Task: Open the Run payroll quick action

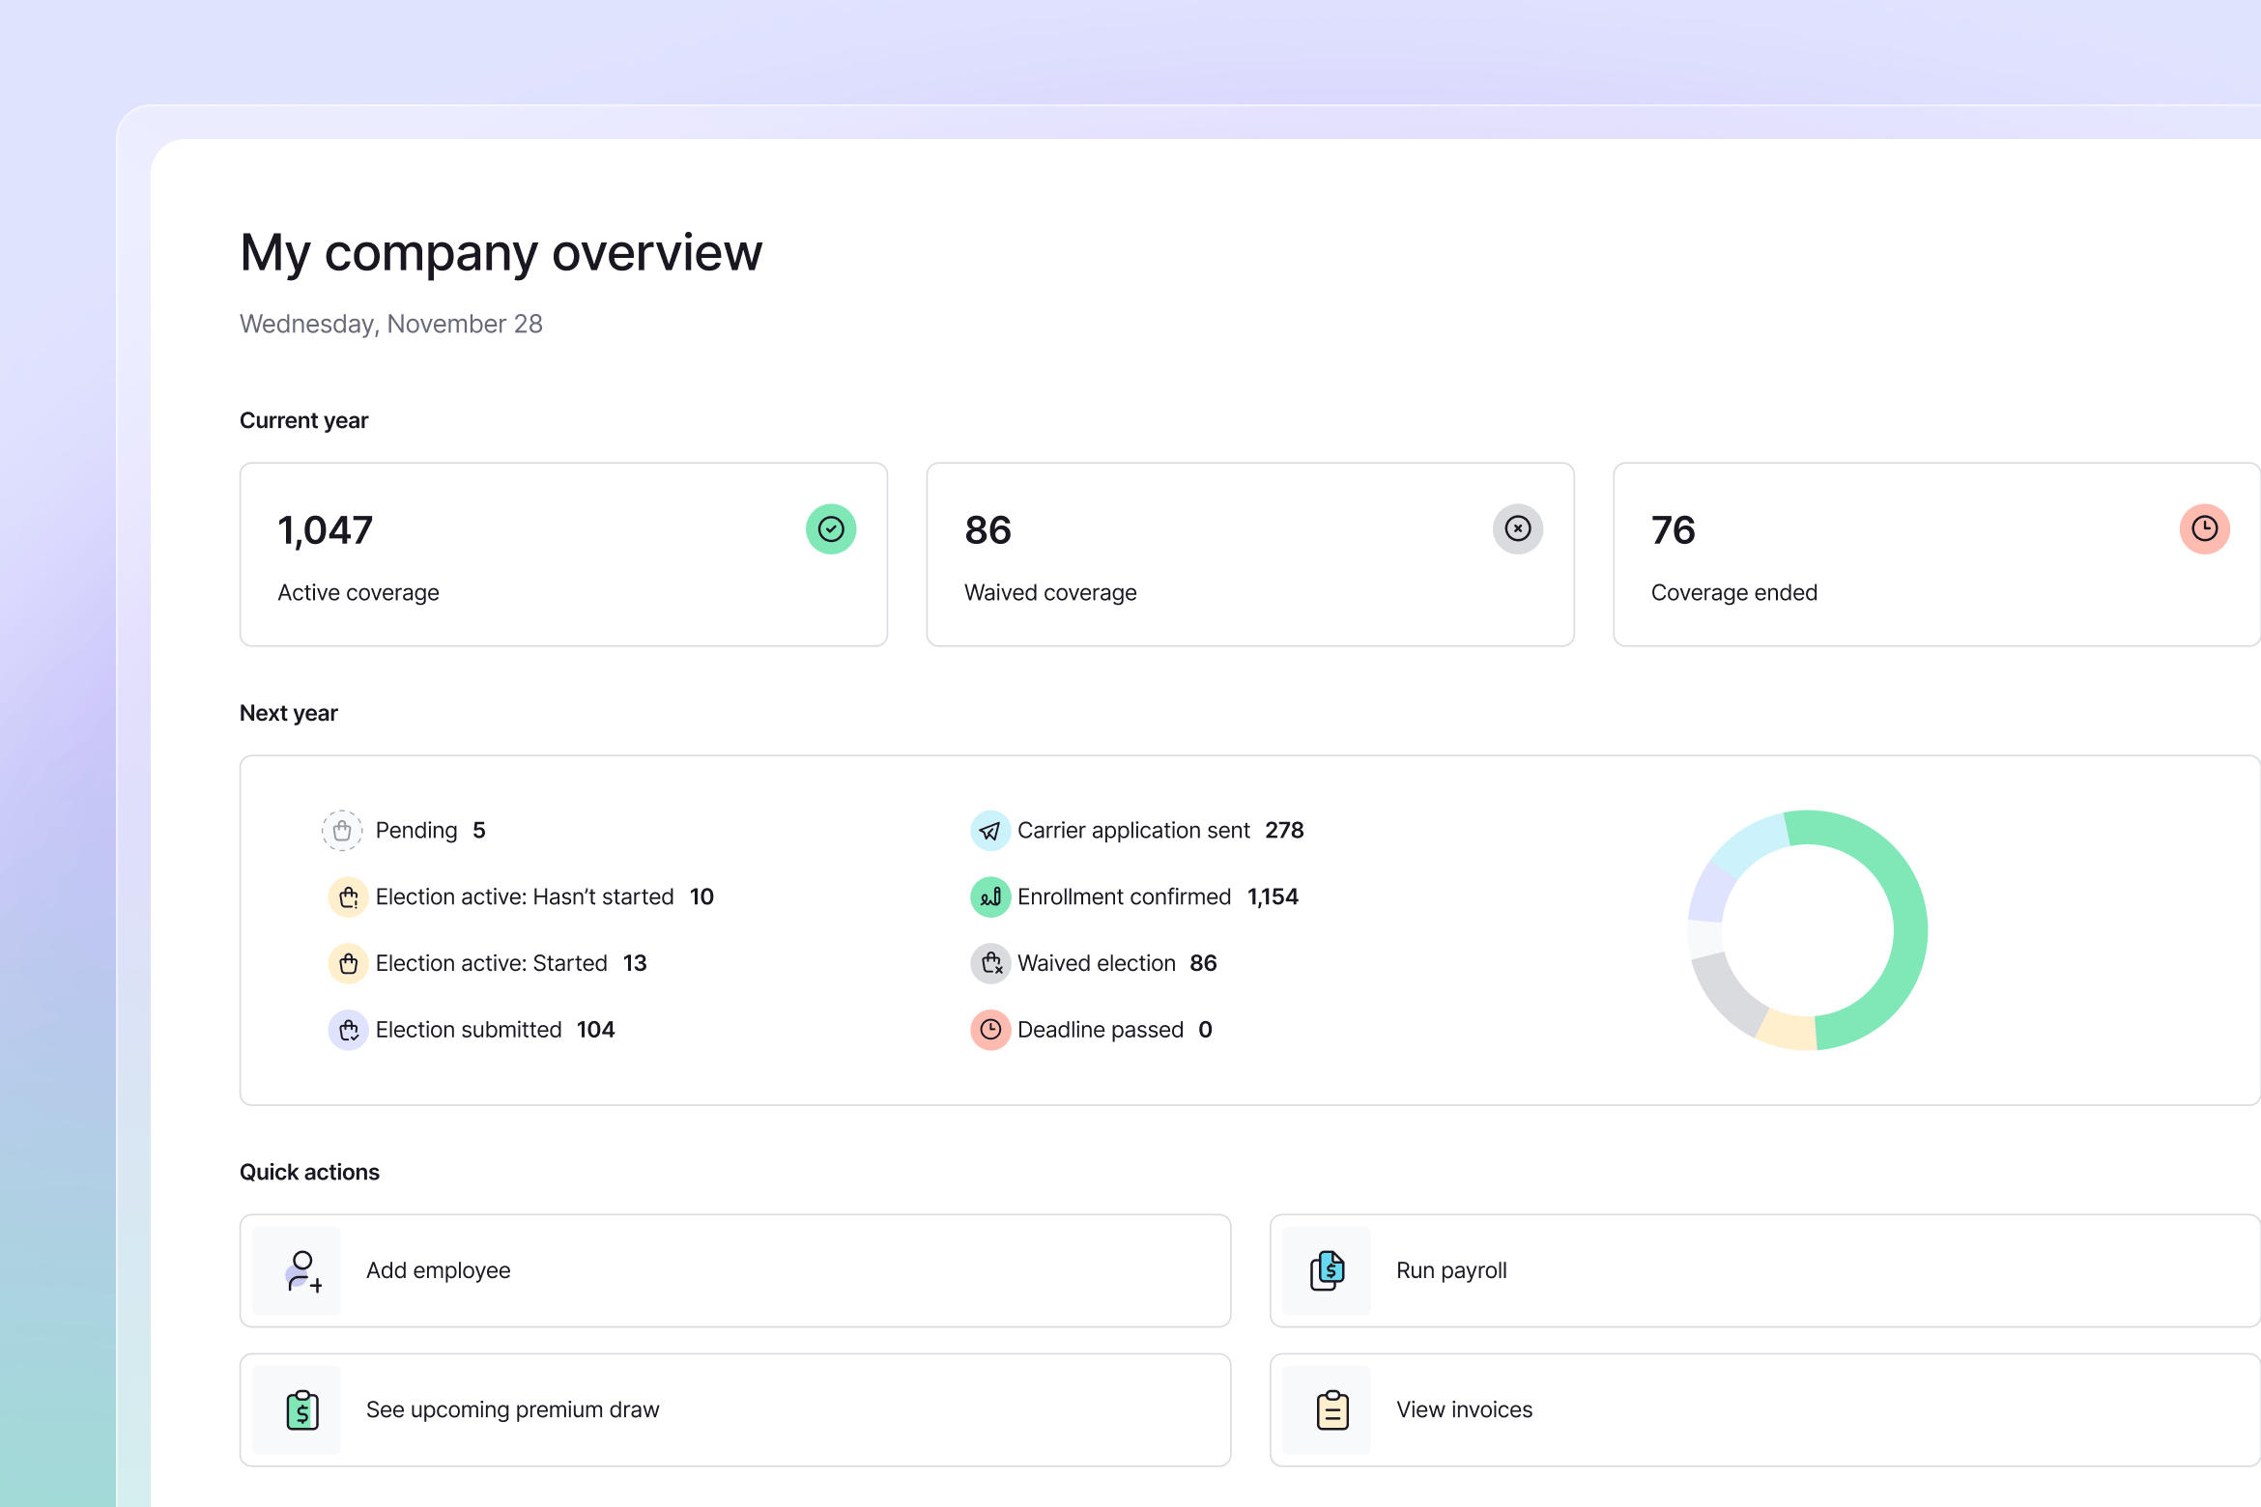Action: click(x=1764, y=1270)
